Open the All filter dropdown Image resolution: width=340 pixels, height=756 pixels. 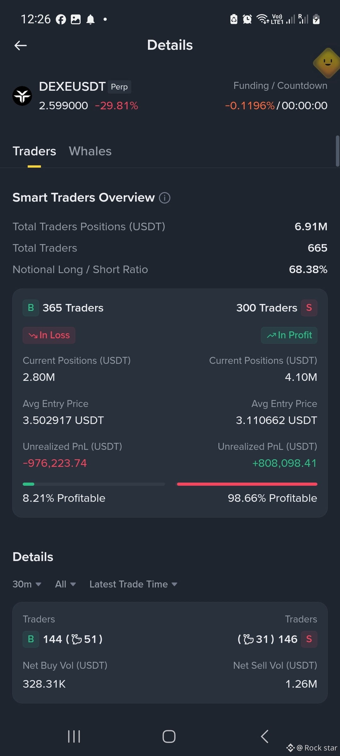click(x=65, y=584)
